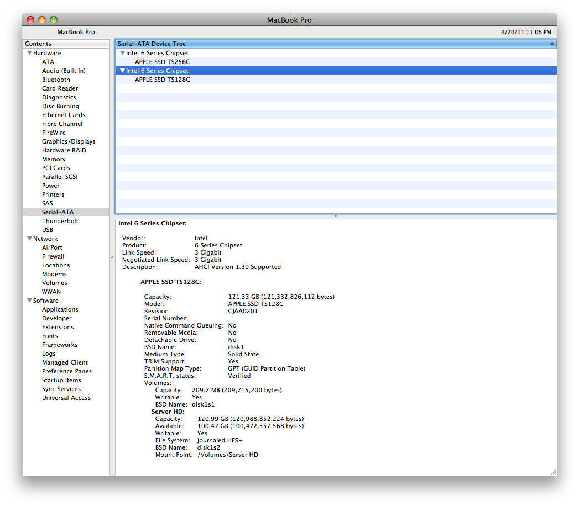Select WWAN under Network
Viewport: 579px width, 506px height.
(x=51, y=292)
